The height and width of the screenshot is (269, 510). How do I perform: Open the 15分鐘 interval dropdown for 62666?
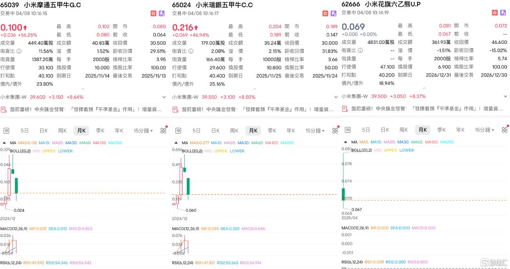click(484, 130)
